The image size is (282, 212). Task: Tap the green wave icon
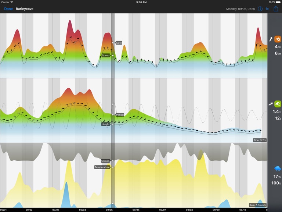[278, 104]
